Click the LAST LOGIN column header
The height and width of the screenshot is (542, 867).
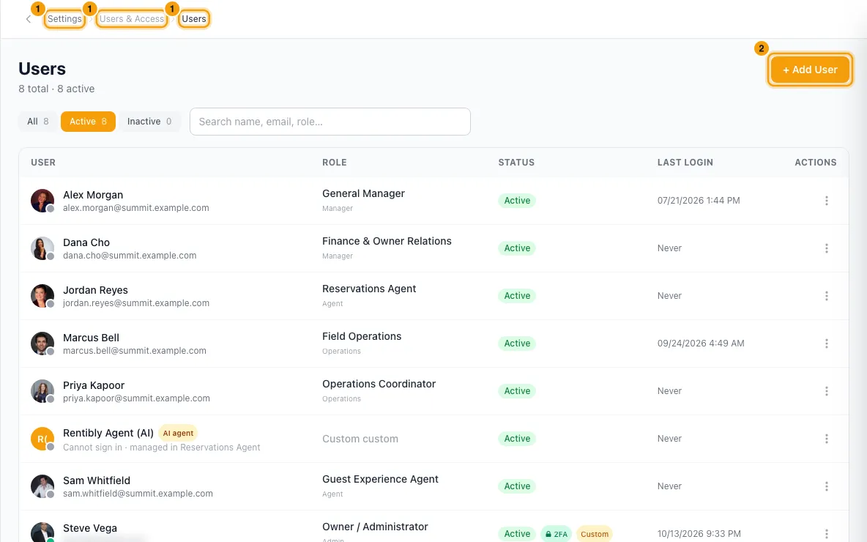tap(685, 163)
